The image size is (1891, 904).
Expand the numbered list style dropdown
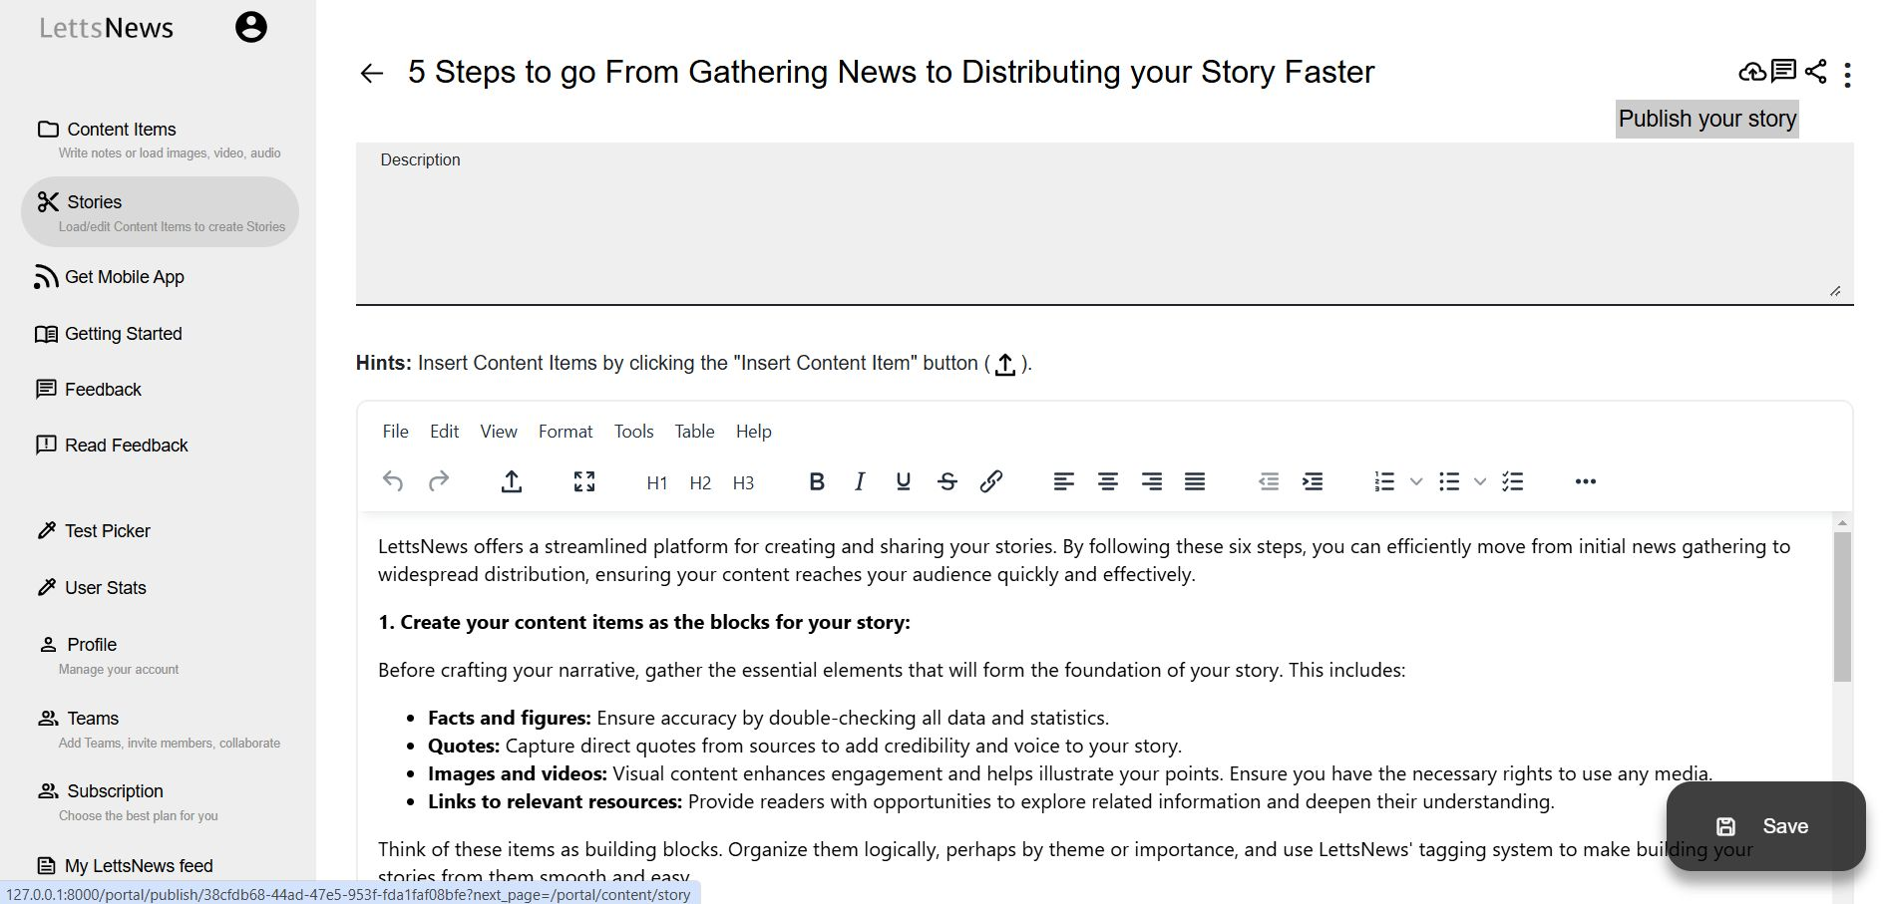click(1416, 482)
